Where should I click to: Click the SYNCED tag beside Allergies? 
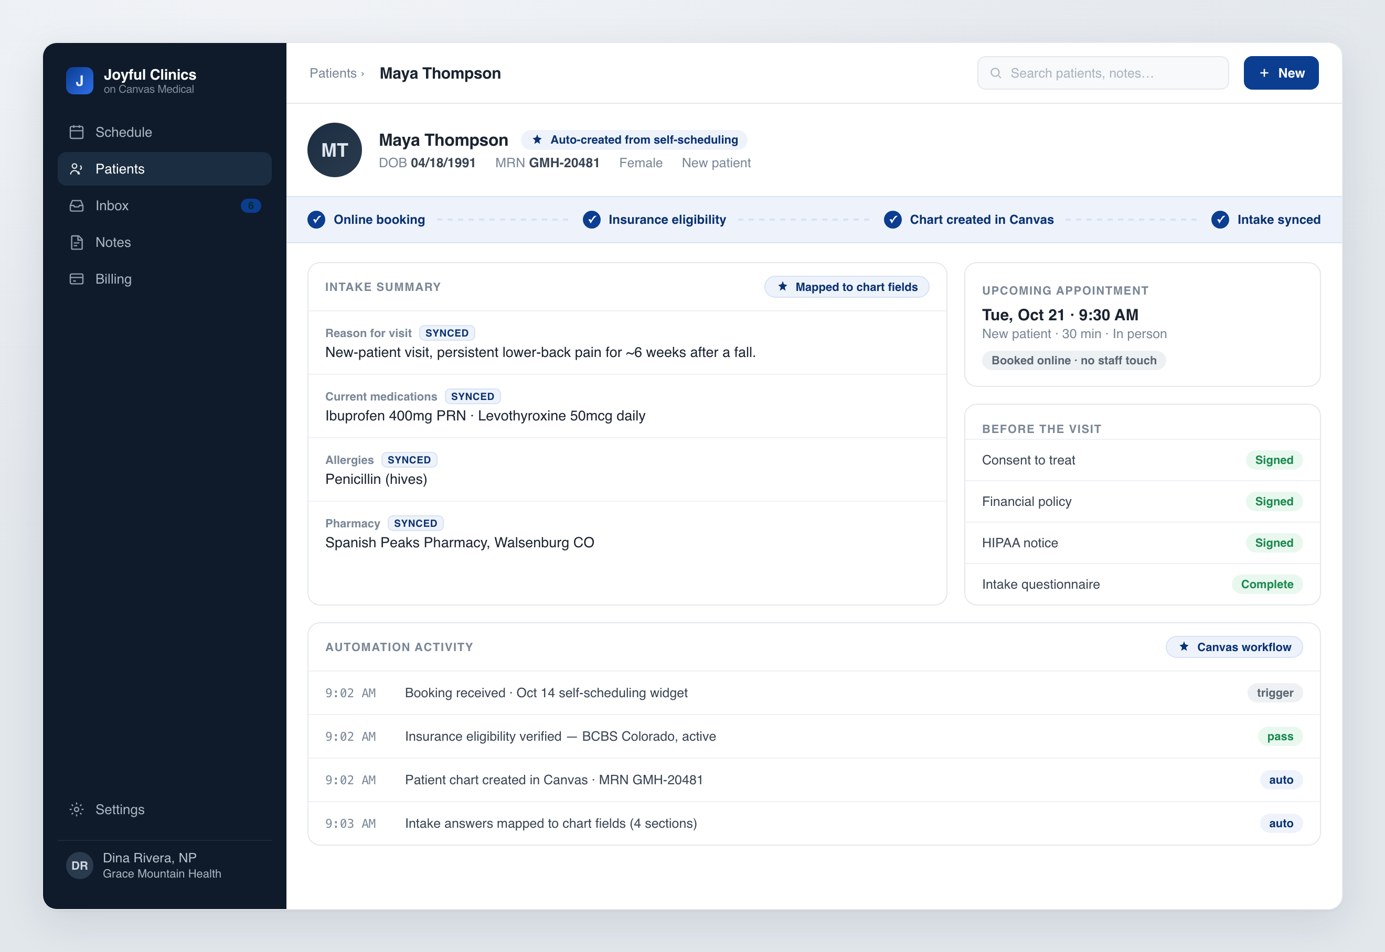(x=409, y=459)
